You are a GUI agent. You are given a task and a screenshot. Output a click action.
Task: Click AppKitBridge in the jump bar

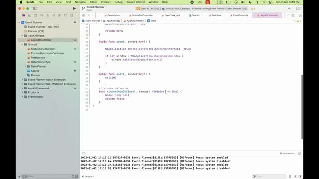tap(112, 21)
